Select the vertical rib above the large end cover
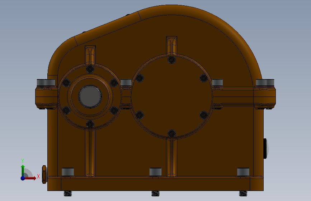This screenshot has width=311, height=201. 171,46
